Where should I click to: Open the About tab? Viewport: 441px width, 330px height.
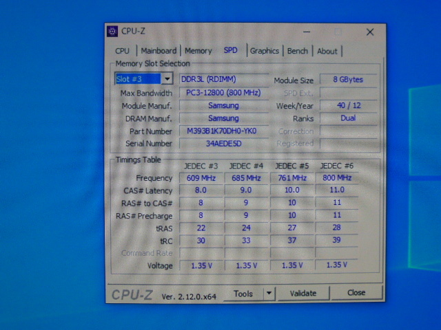pos(327,52)
